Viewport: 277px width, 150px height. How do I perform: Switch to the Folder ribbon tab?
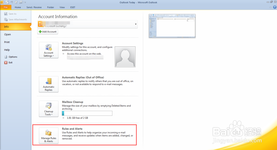(50, 7)
